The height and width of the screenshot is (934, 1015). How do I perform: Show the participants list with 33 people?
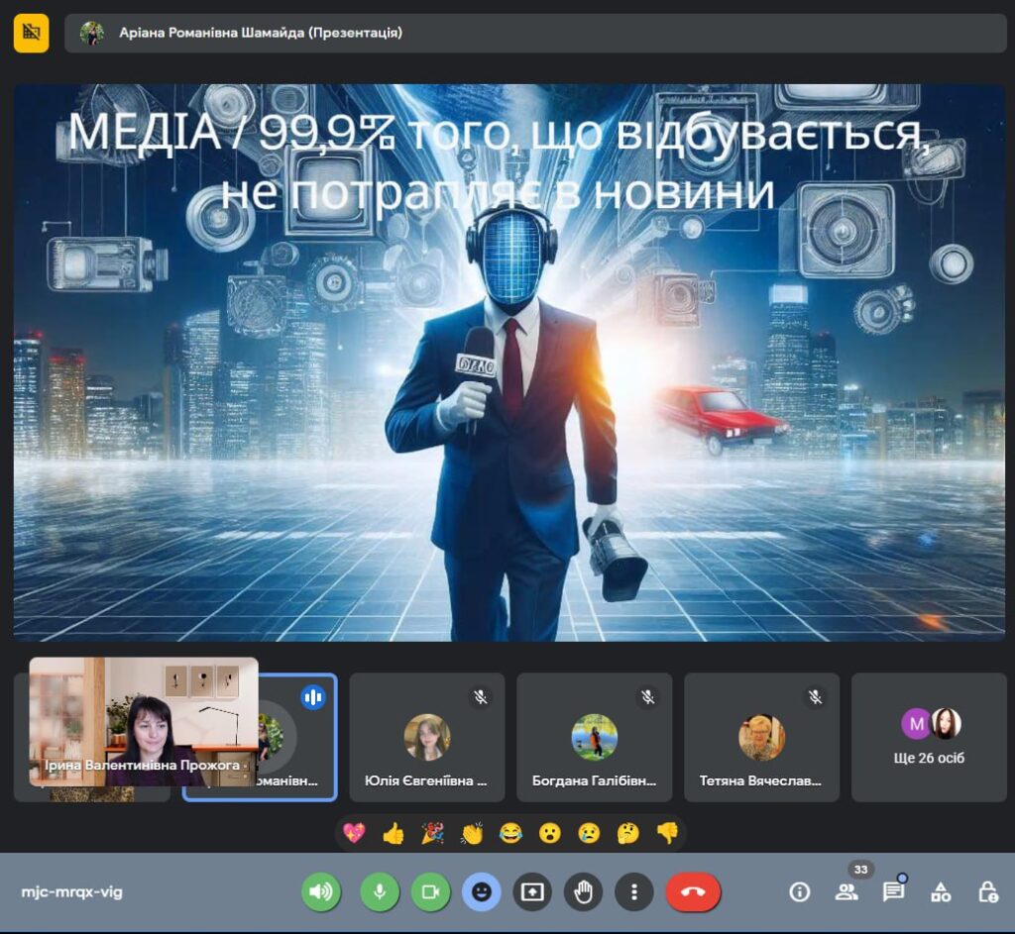coord(846,891)
